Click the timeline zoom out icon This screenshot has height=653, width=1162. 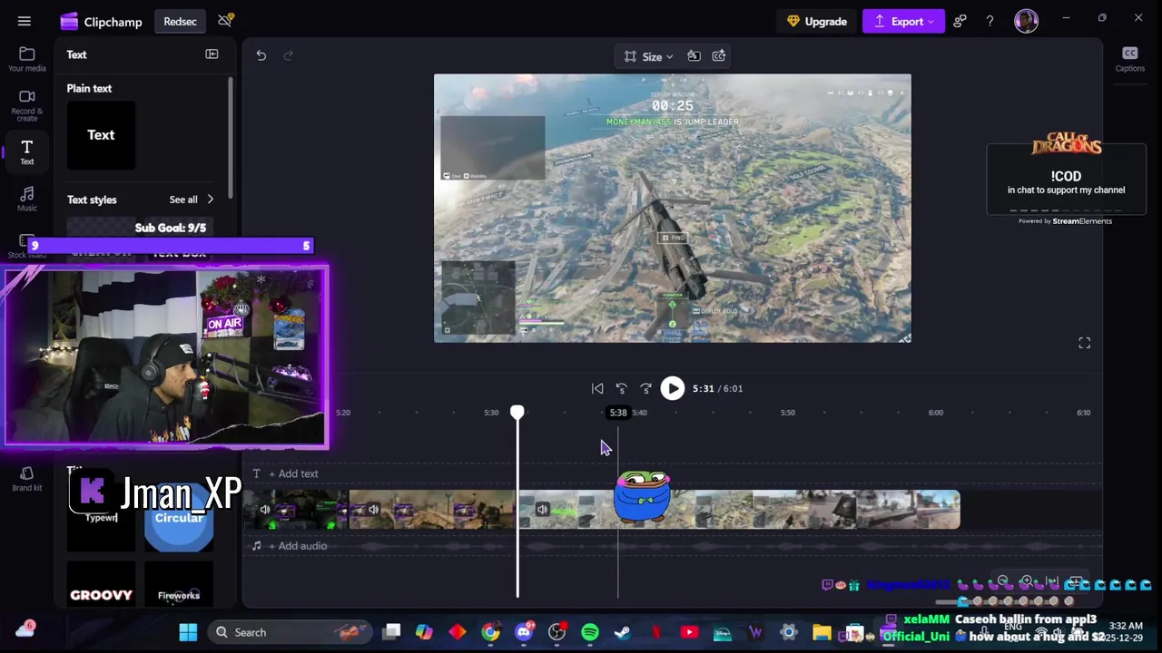tap(1002, 581)
